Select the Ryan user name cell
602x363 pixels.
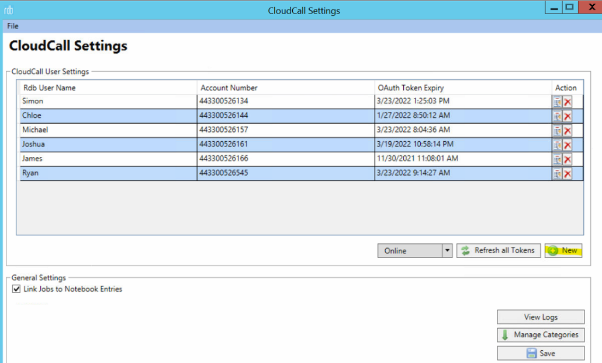pos(108,173)
